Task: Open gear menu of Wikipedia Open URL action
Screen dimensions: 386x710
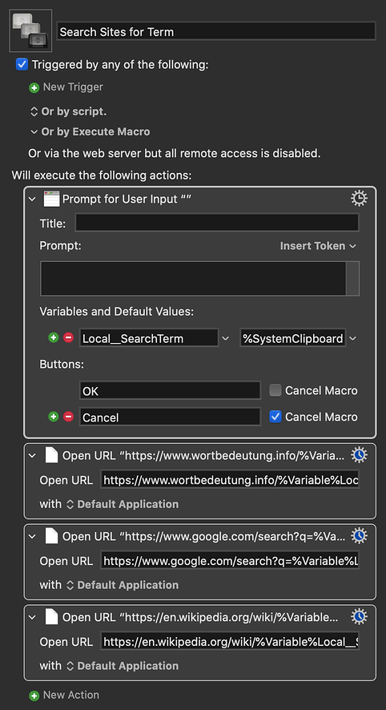Action: tap(360, 617)
